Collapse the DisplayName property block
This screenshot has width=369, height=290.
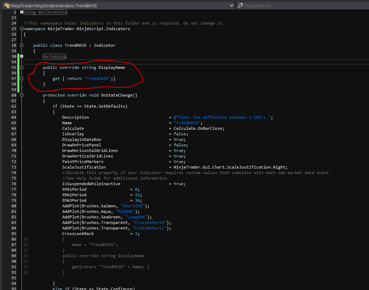[22, 67]
